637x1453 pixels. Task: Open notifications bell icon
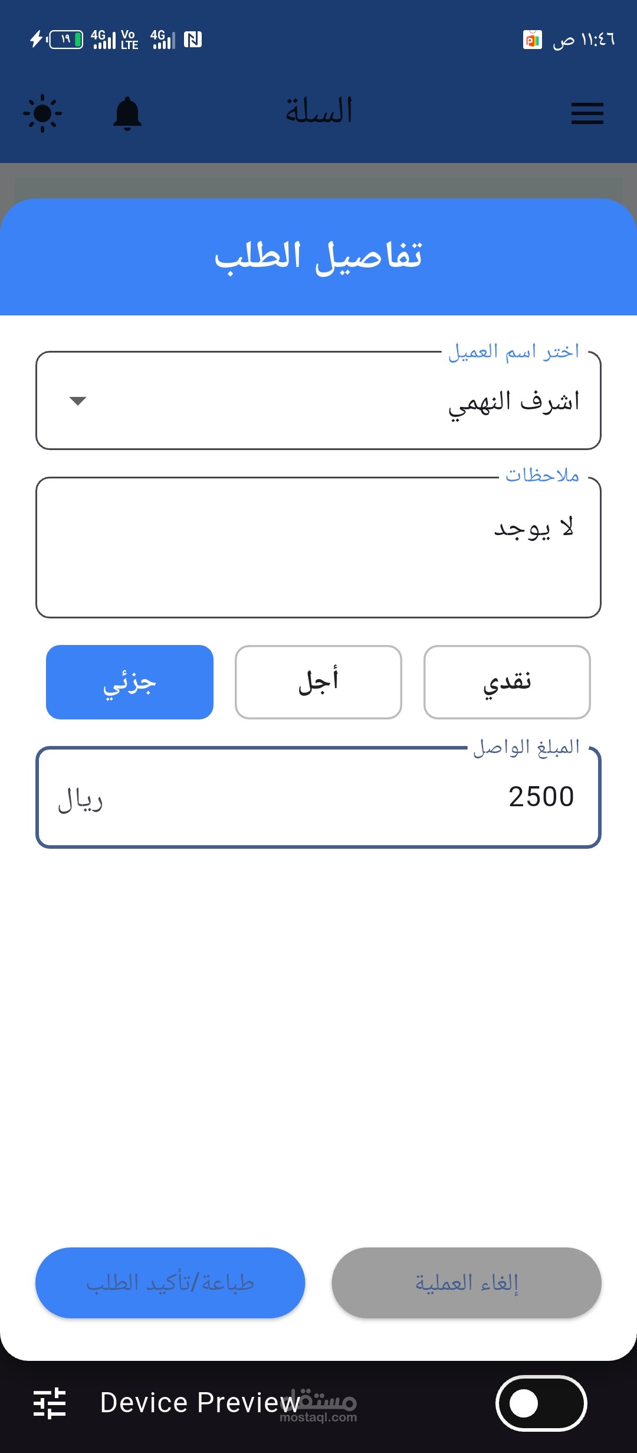pyautogui.click(x=127, y=113)
